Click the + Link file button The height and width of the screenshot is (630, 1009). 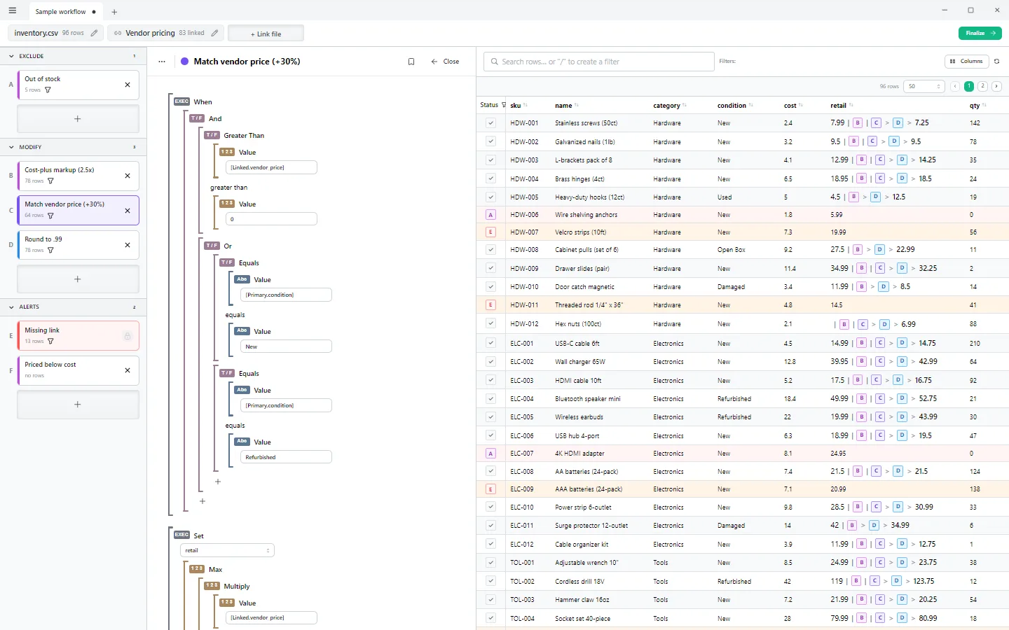tap(266, 34)
